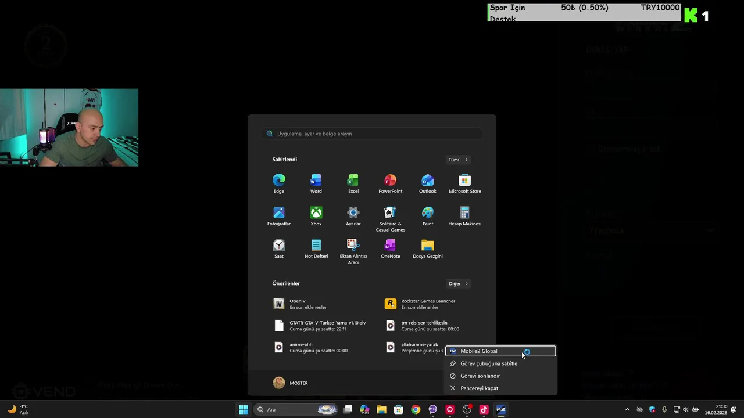This screenshot has width=744, height=418.
Task: Open Solitaire & Casual Games
Action: coord(390,219)
